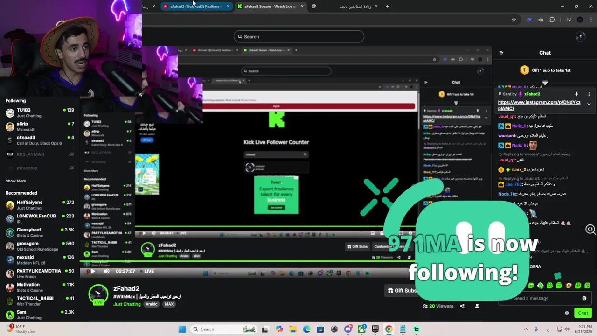This screenshot has height=336, width=597.
Task: Open waasan1 chat username
Action: [507, 136]
